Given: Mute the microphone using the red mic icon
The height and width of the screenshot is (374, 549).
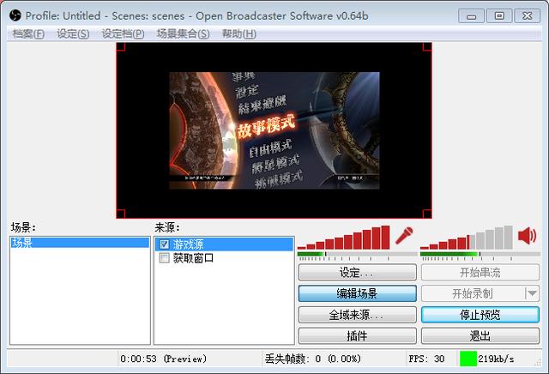Looking at the screenshot, I should [x=403, y=236].
